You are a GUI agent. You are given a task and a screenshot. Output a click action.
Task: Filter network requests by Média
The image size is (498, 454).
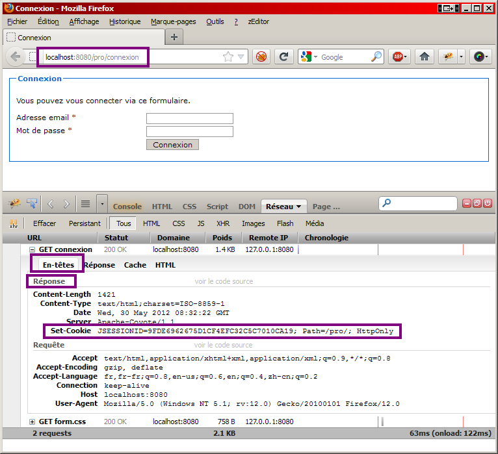pyautogui.click(x=315, y=223)
